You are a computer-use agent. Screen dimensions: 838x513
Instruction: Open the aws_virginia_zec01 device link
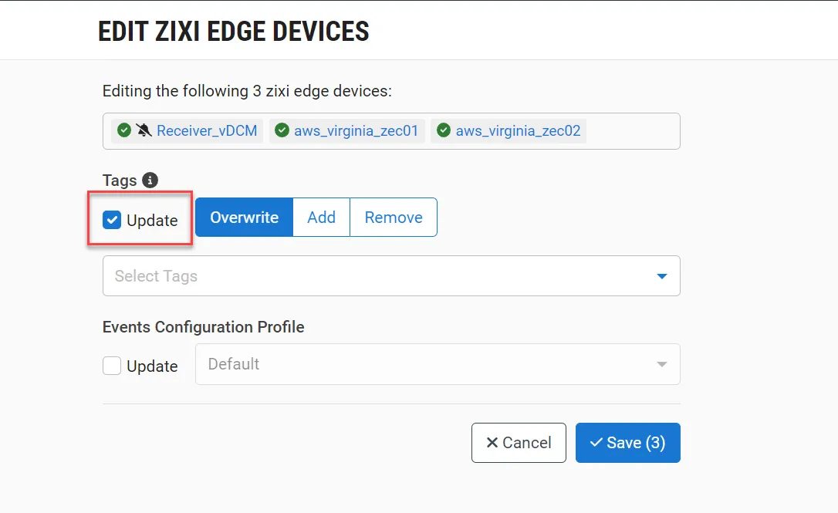[x=356, y=131]
